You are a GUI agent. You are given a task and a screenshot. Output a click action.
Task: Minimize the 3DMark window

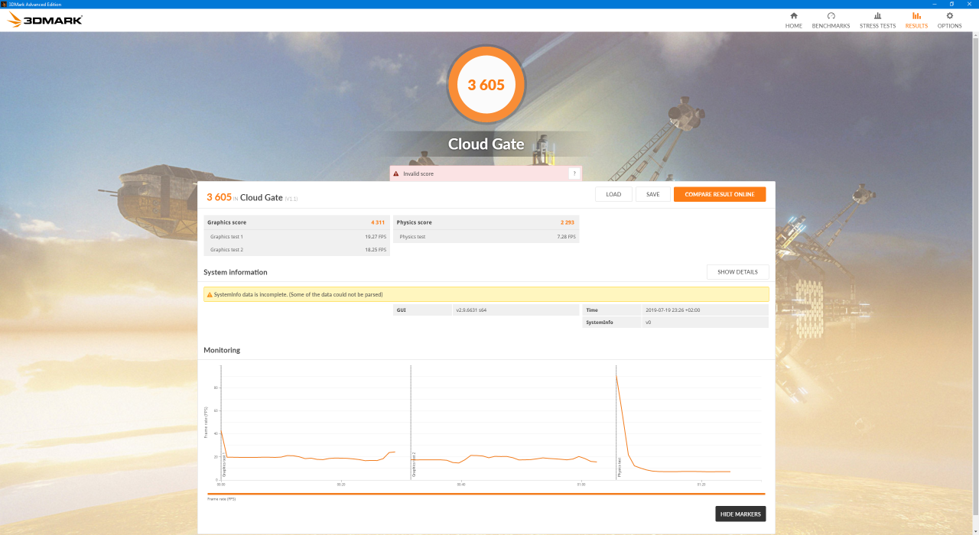tap(933, 4)
